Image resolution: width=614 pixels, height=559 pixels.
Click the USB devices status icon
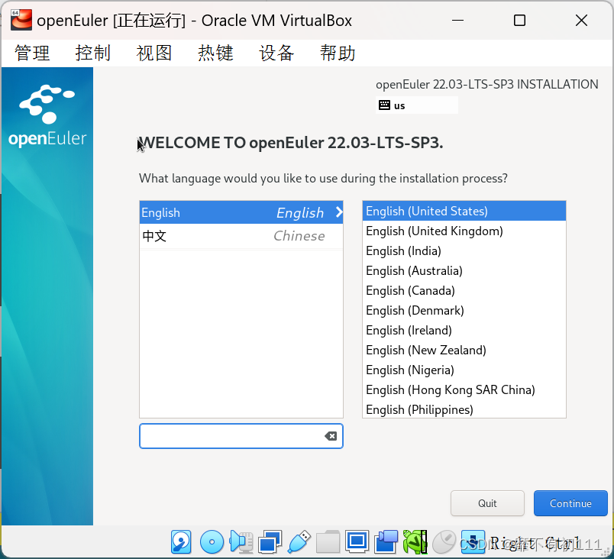point(299,542)
